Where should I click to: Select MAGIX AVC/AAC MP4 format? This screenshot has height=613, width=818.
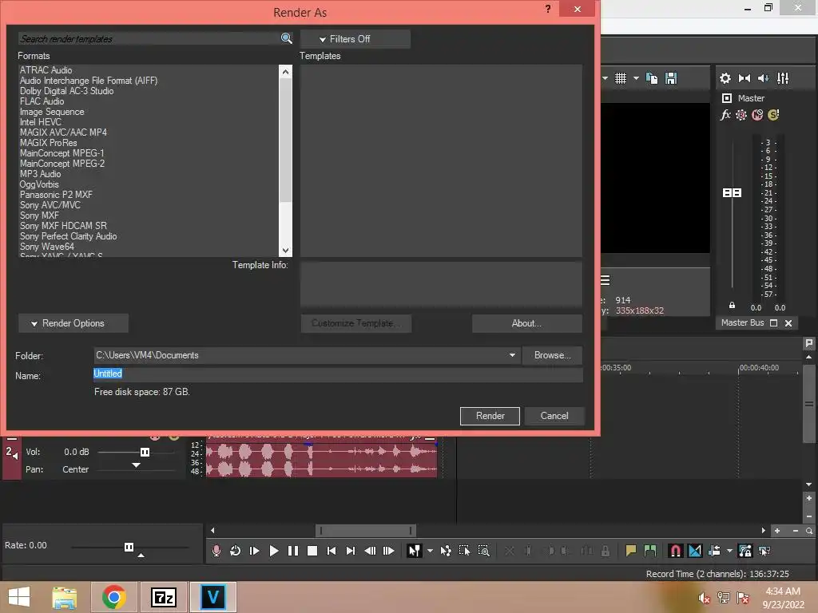click(63, 132)
